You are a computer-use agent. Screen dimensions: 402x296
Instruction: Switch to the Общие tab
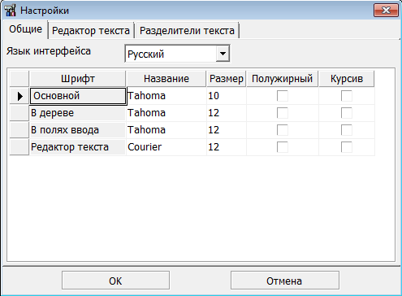coord(25,29)
